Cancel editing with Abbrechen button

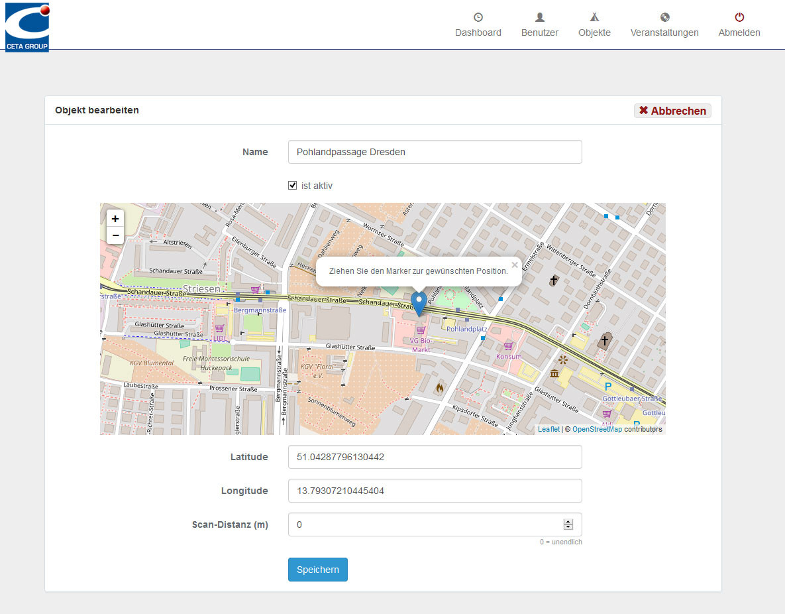pos(672,111)
